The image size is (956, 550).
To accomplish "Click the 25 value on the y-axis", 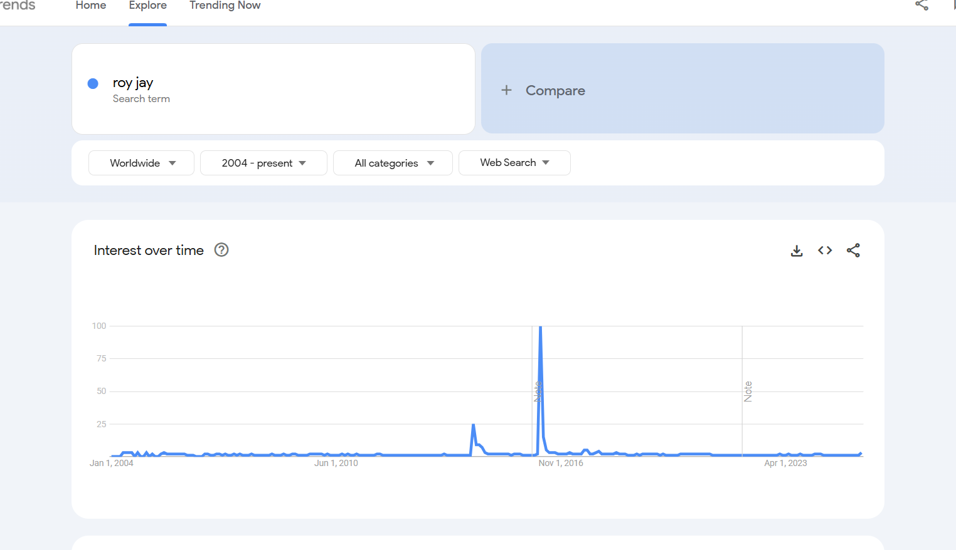I will [x=102, y=424].
